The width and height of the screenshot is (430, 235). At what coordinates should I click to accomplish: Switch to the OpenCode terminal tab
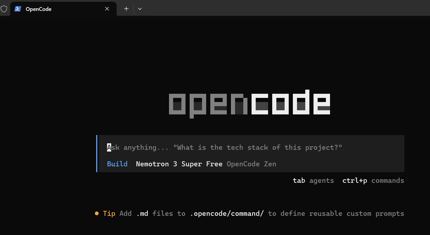pos(63,9)
